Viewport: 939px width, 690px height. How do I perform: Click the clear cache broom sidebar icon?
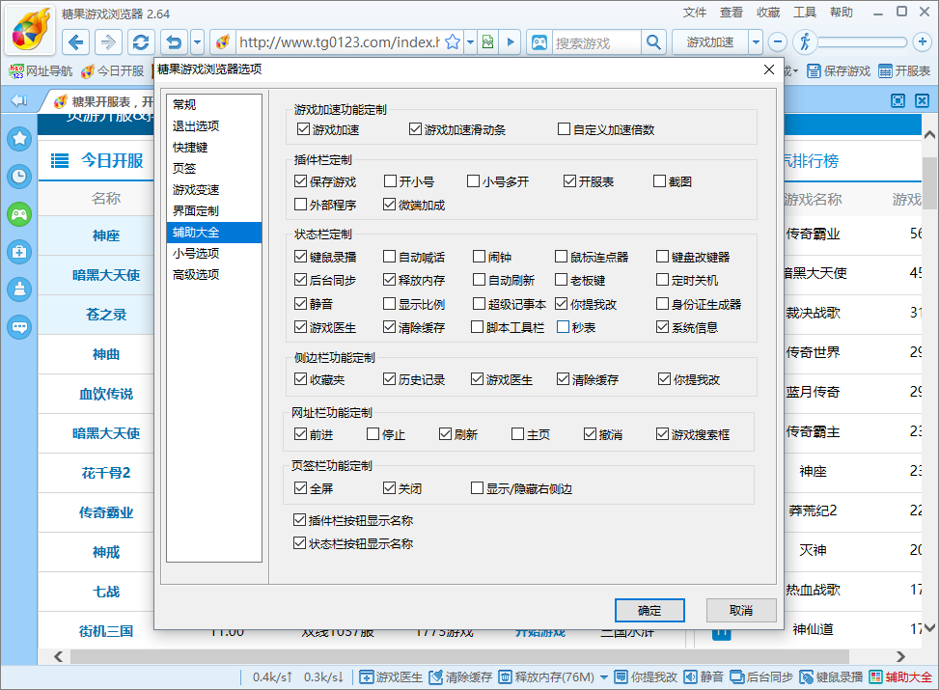point(19,290)
